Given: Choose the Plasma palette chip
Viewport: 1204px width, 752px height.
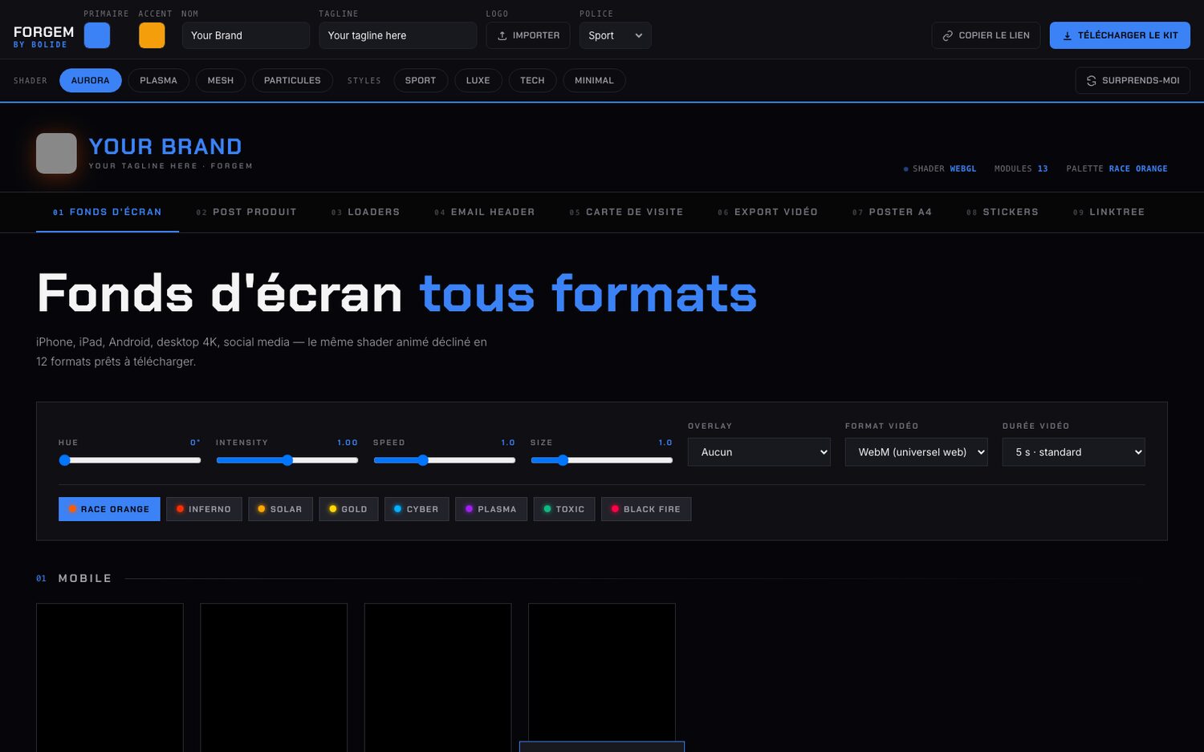Looking at the screenshot, I should [491, 509].
